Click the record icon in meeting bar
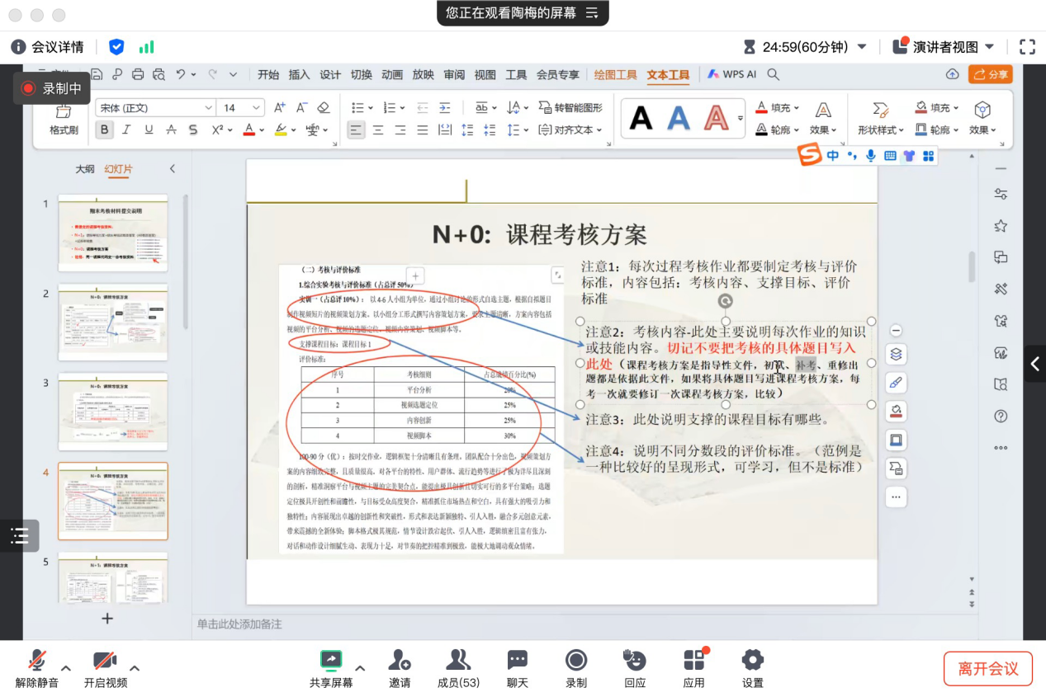This screenshot has height=697, width=1046. pos(575,660)
